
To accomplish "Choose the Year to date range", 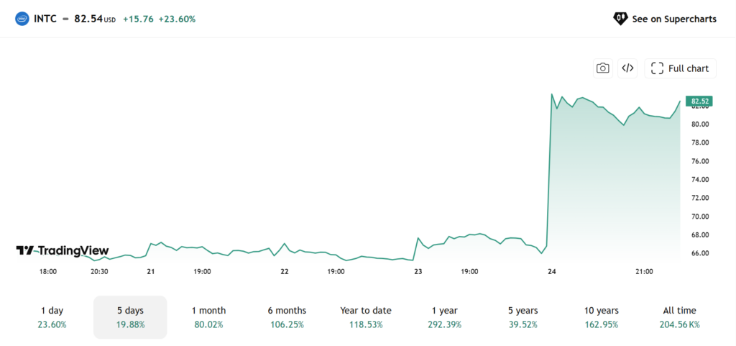I will click(366, 317).
